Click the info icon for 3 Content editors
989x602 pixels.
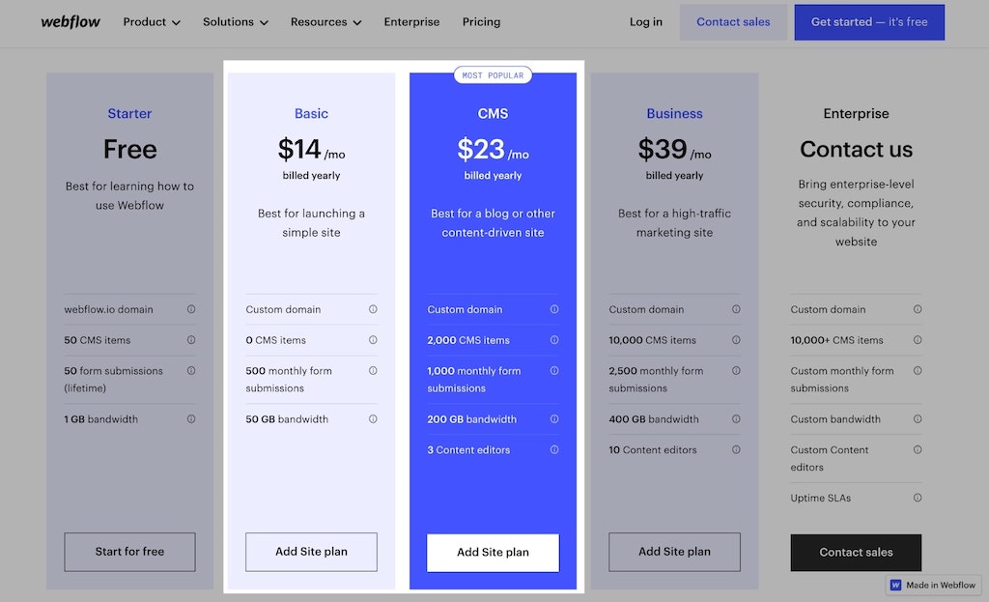pos(554,449)
